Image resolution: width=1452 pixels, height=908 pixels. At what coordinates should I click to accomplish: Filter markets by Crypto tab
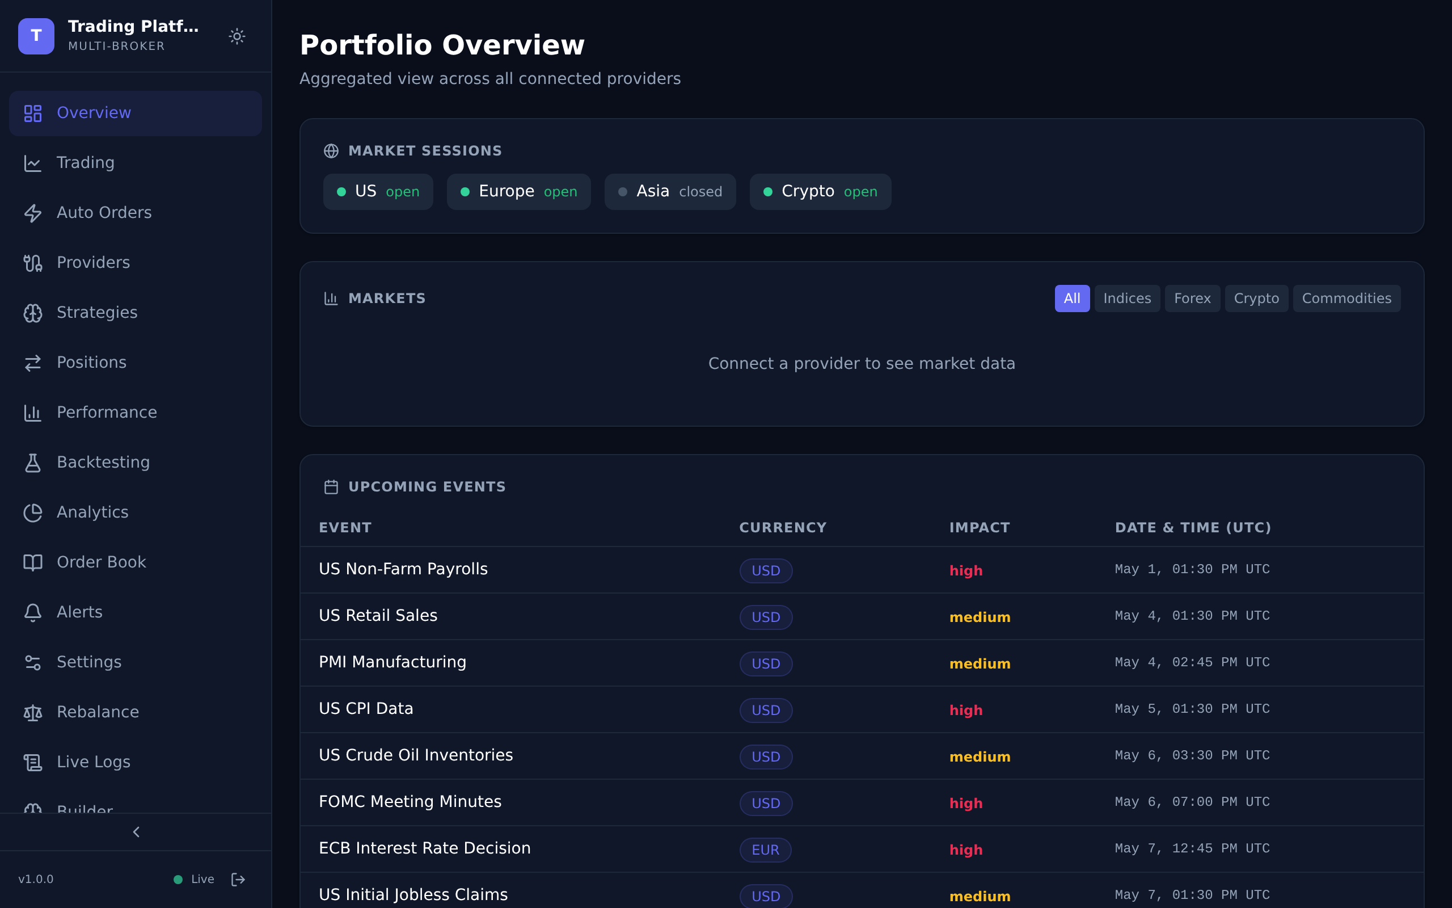coord(1256,299)
